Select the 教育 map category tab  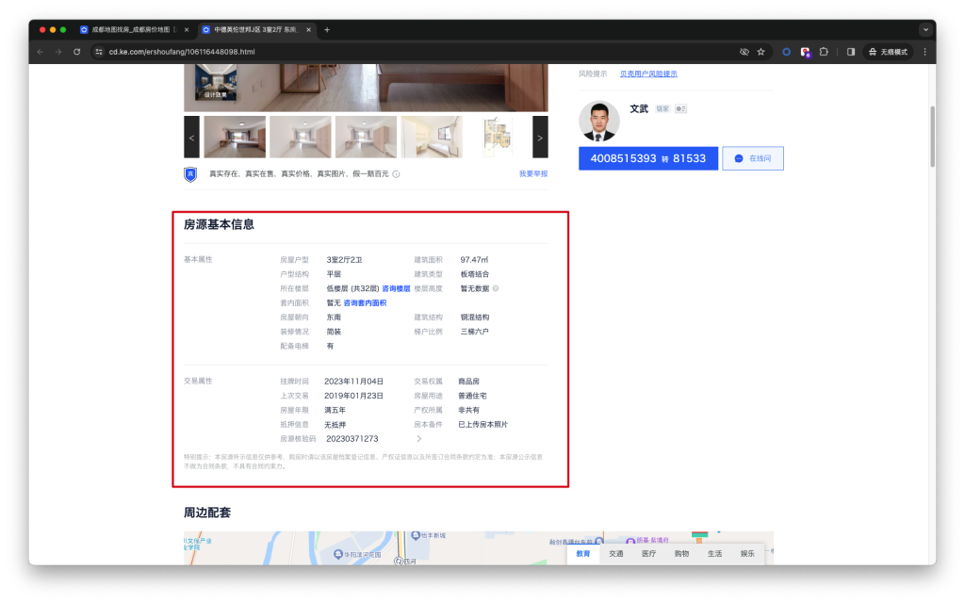point(582,554)
